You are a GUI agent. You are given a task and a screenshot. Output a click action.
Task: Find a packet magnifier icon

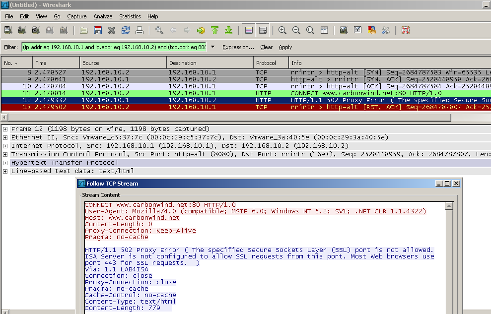point(159,30)
